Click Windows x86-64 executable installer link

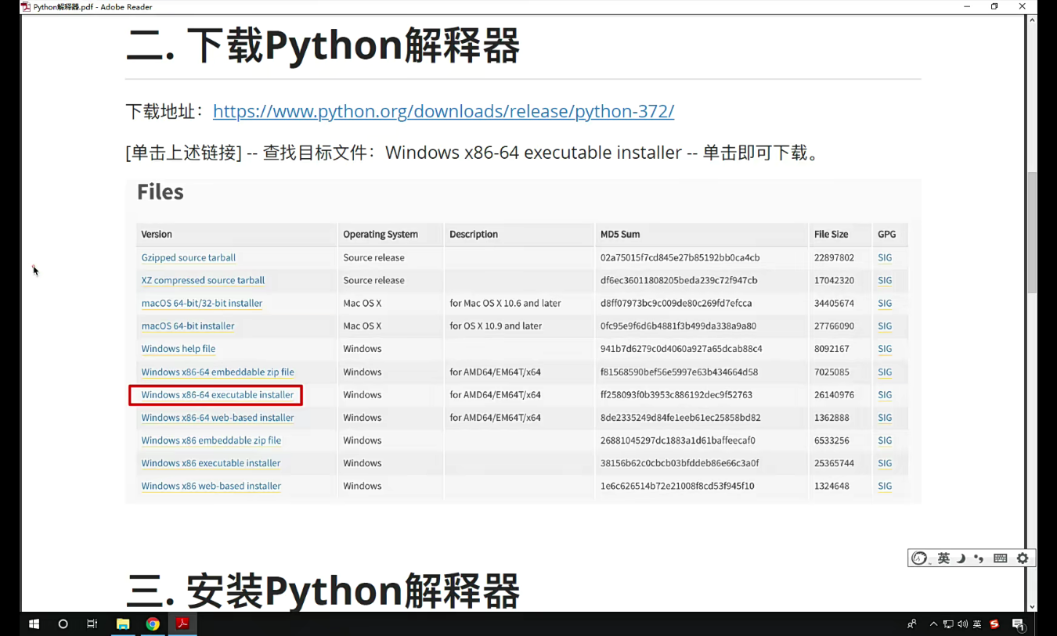pyautogui.click(x=218, y=394)
